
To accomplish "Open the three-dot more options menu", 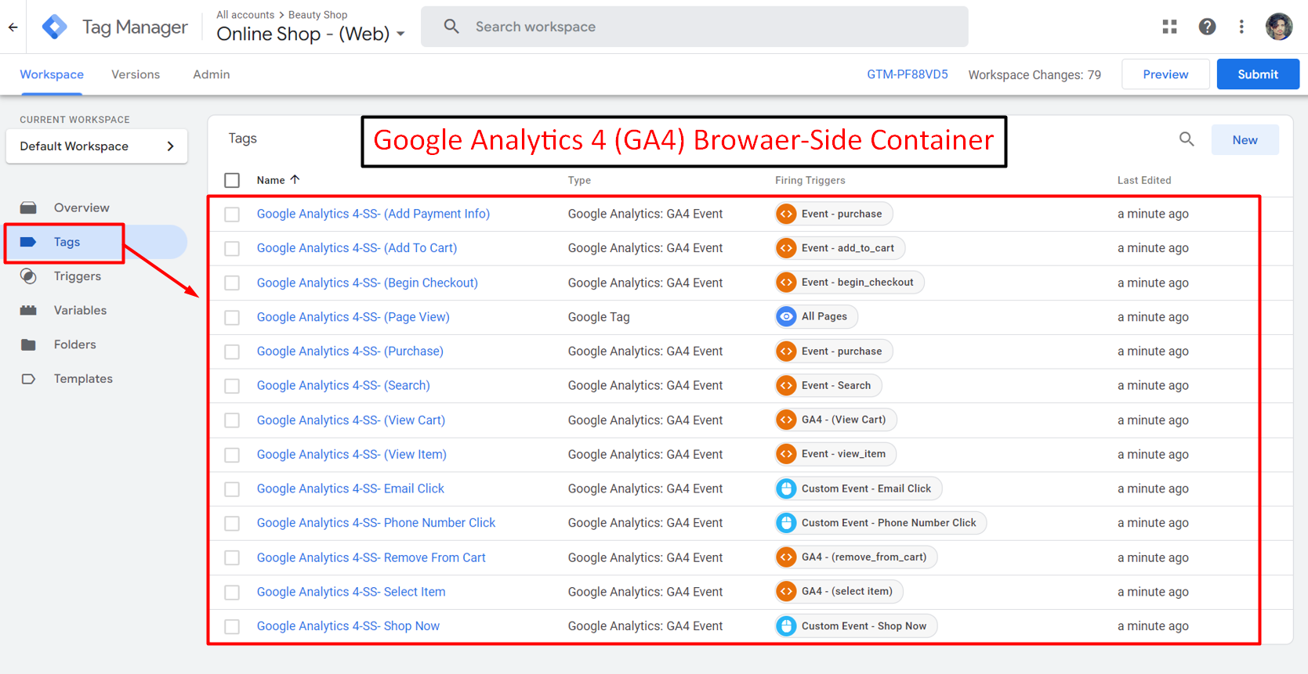I will click(x=1241, y=27).
